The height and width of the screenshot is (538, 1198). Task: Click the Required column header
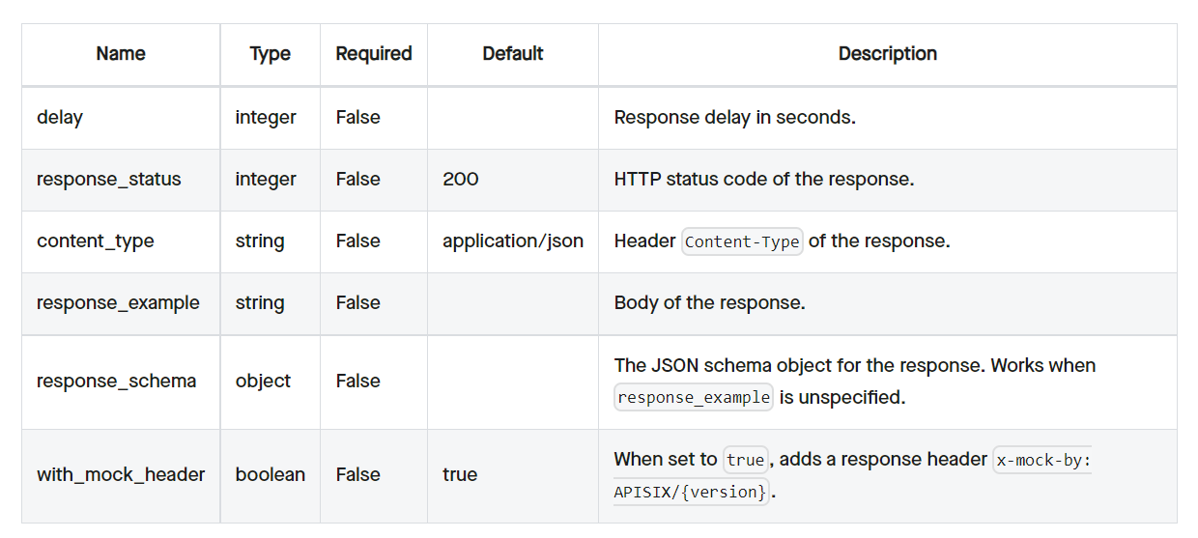(374, 54)
